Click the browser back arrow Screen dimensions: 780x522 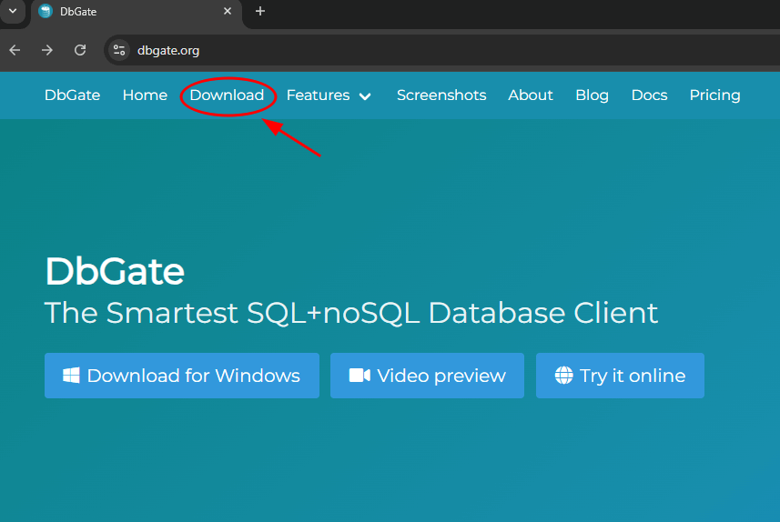(x=15, y=50)
